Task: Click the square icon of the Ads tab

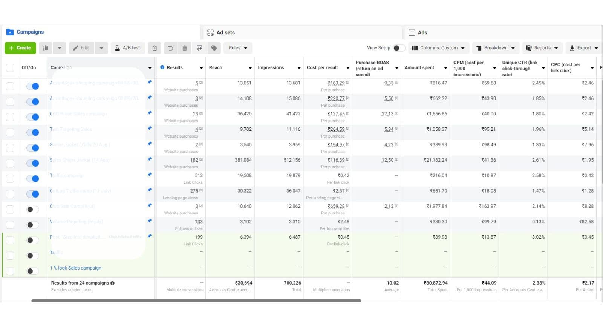Action: (412, 33)
